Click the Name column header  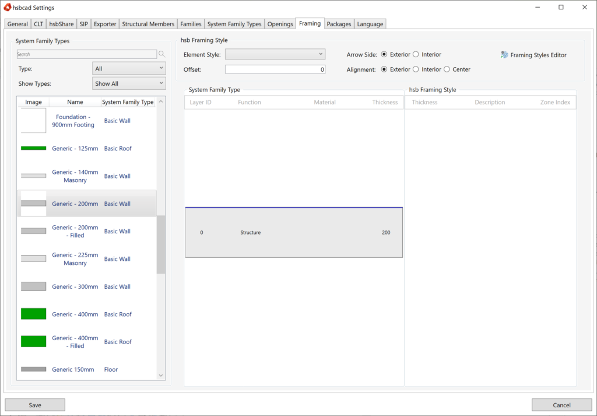[75, 102]
